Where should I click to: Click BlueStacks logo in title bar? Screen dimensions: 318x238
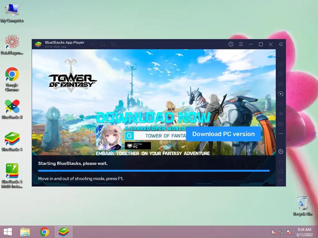38,44
